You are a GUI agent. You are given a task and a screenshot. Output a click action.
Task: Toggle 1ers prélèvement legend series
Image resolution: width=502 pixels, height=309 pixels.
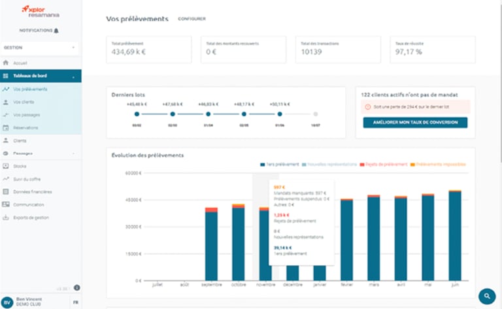tap(279, 165)
